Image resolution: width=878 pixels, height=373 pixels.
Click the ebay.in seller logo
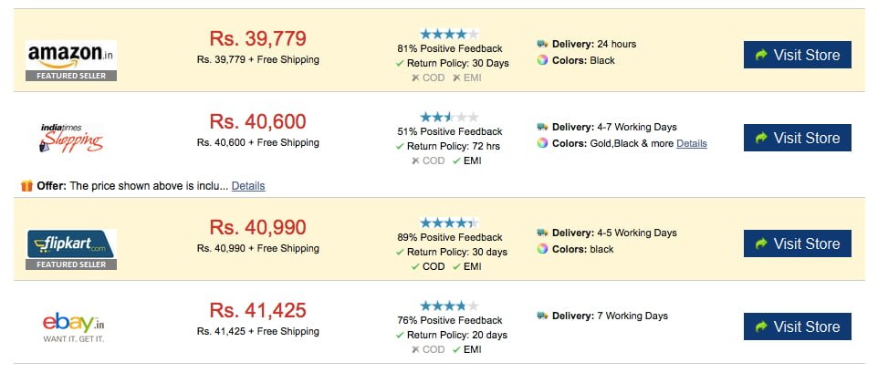[x=73, y=327]
